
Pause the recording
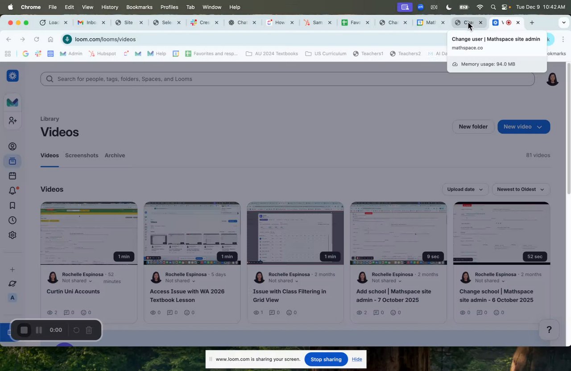click(x=39, y=330)
